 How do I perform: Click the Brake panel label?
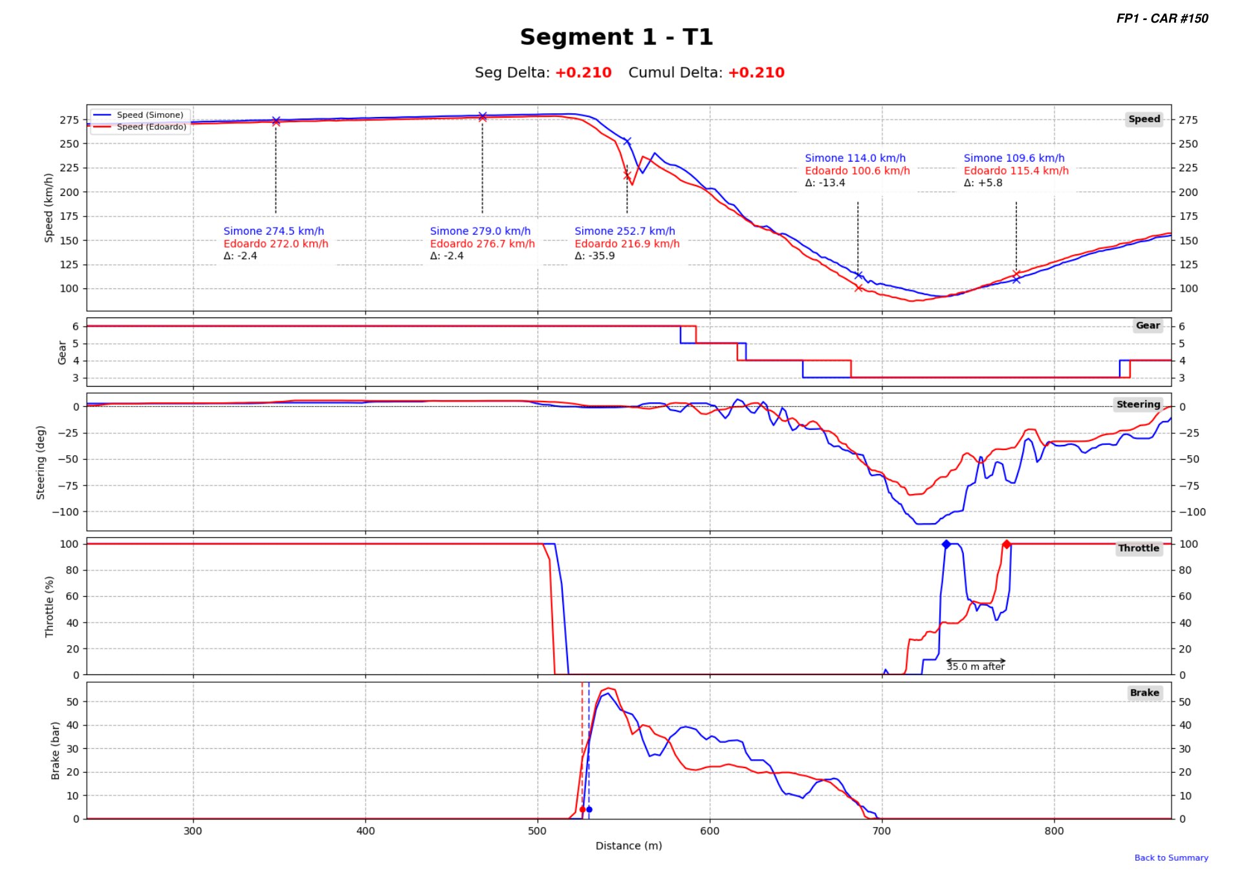pos(1144,693)
